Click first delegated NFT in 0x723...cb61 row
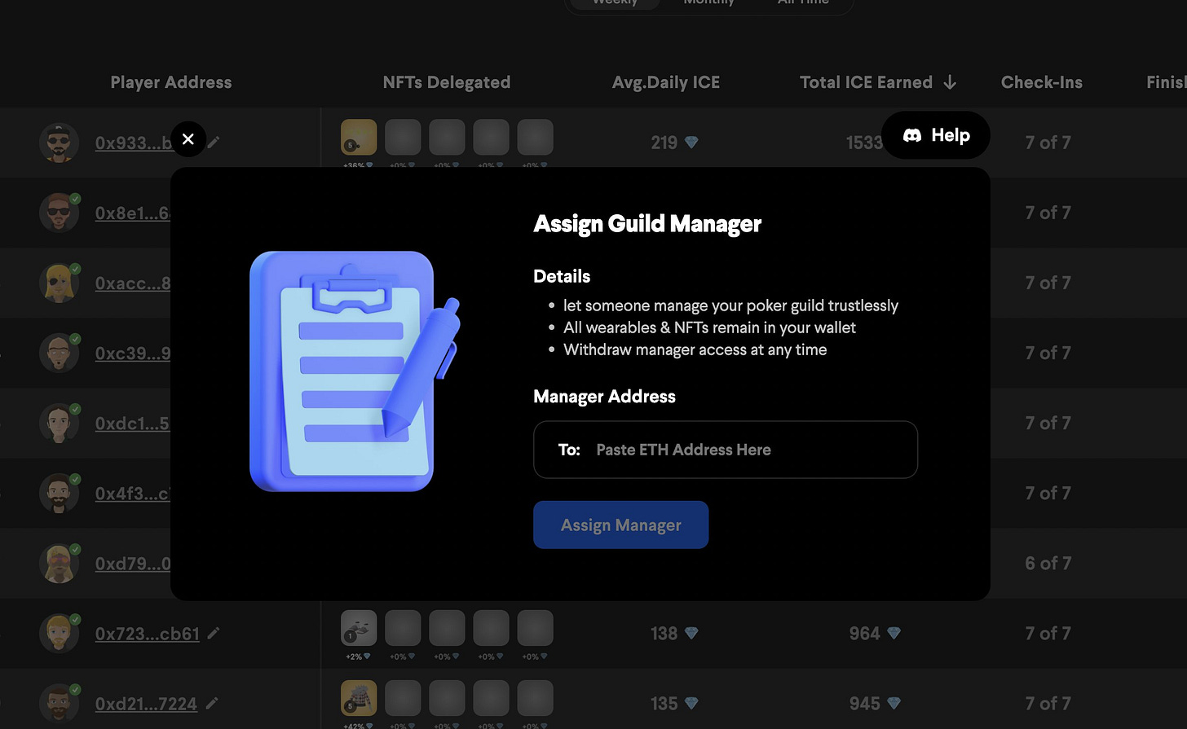Viewport: 1187px width, 729px height. [359, 628]
